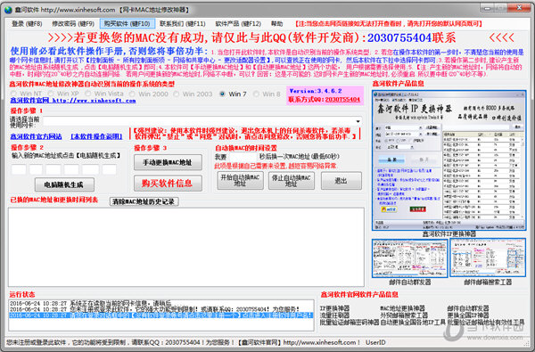Click 自动更换全国各地IP工具 in product list
535x352 pixels.
413,322
